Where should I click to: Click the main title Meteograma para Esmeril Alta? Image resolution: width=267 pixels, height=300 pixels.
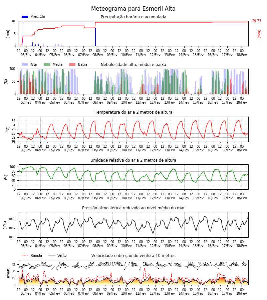pos(133,9)
